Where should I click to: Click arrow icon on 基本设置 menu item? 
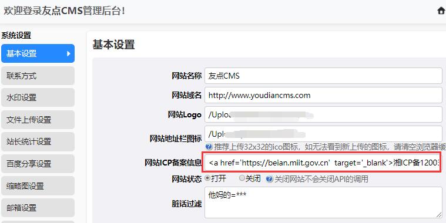(x=68, y=53)
